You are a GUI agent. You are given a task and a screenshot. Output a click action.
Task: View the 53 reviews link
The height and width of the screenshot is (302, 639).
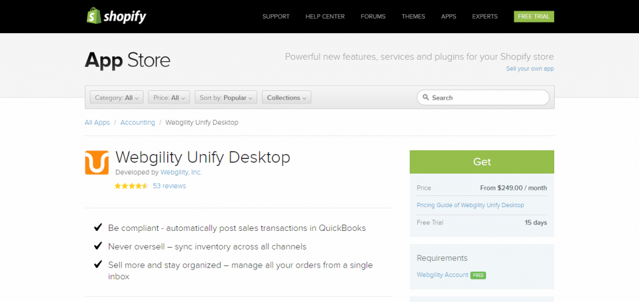pyautogui.click(x=170, y=186)
